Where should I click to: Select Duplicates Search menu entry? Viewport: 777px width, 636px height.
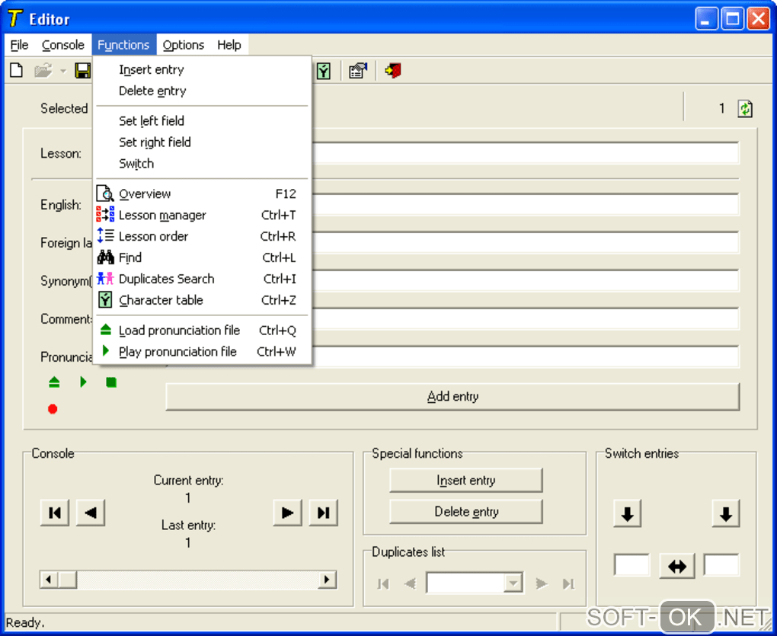point(166,279)
